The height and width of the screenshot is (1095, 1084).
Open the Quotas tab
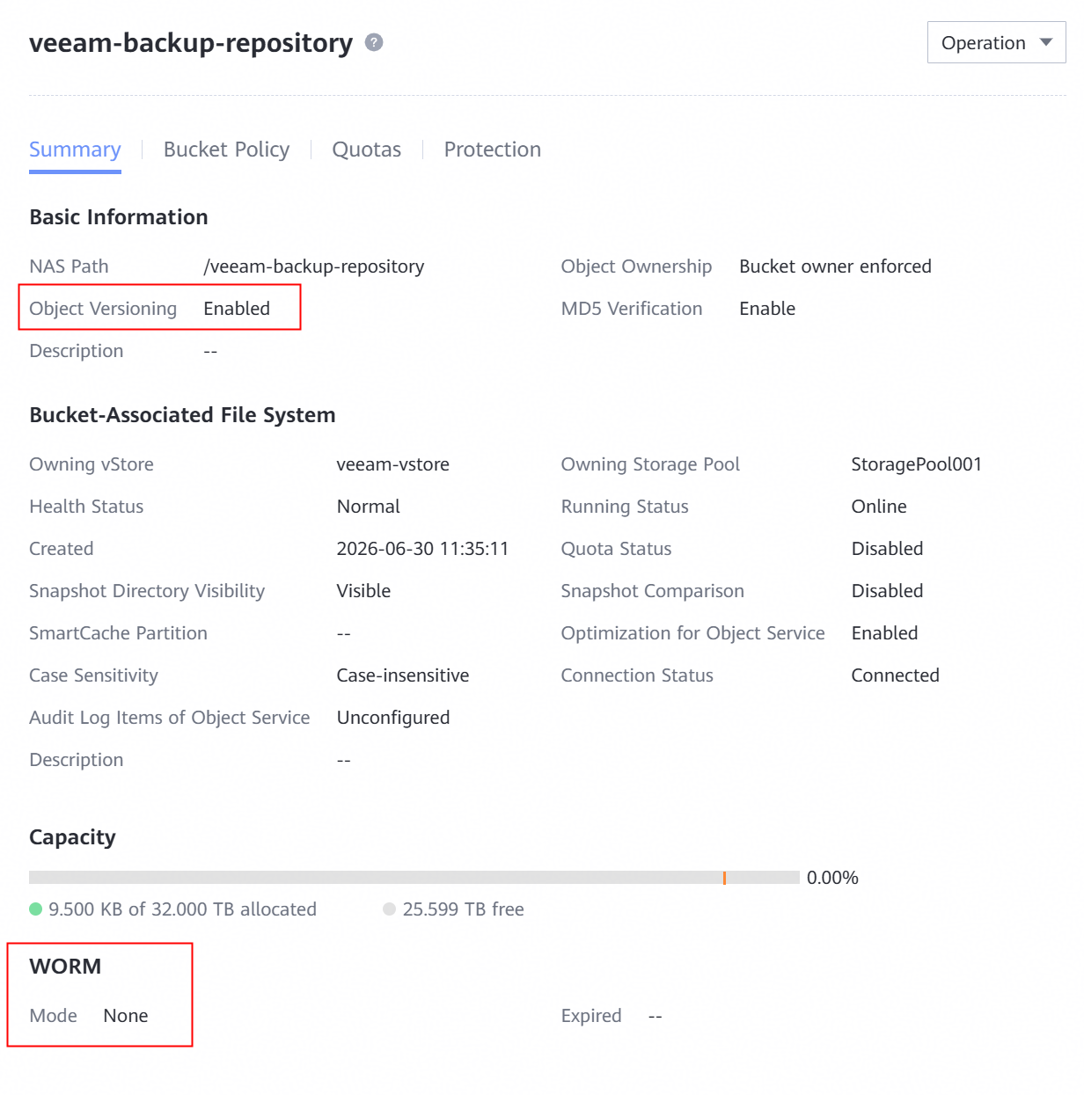[x=366, y=150]
